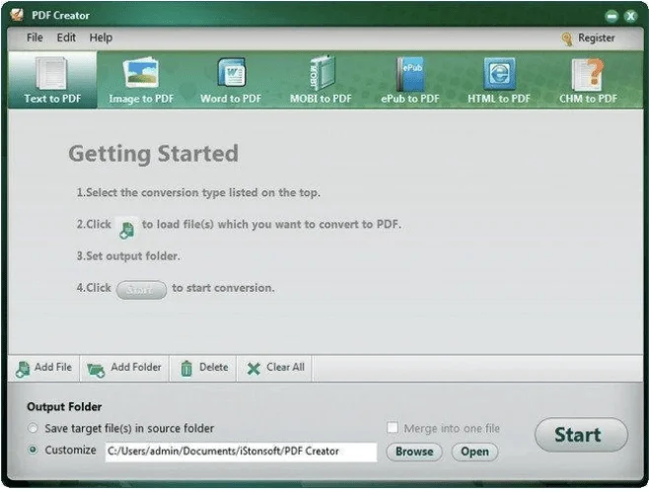The height and width of the screenshot is (492, 649).
Task: Open the Register key link
Action: coord(588,38)
